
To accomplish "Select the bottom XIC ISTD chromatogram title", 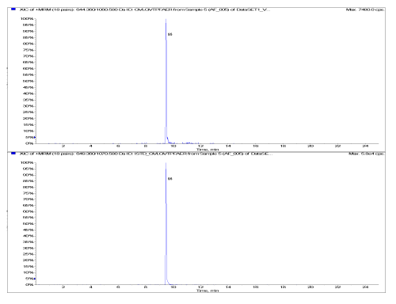I will 146,154.
